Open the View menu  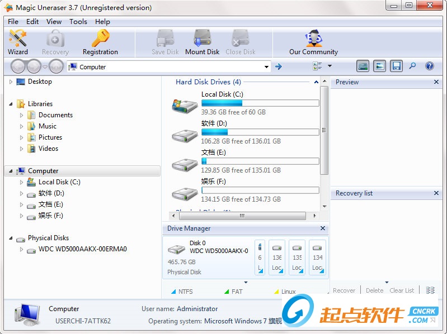pos(54,22)
